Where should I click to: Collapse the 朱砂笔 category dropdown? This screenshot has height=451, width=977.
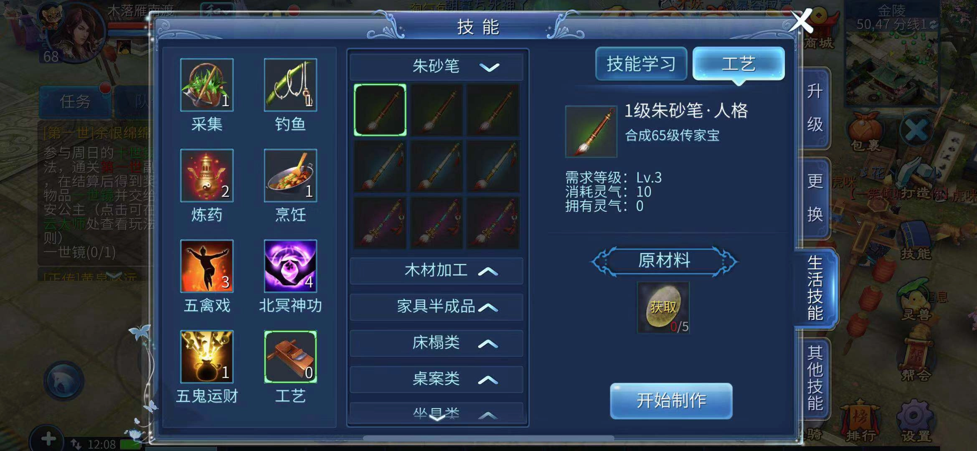tap(436, 66)
